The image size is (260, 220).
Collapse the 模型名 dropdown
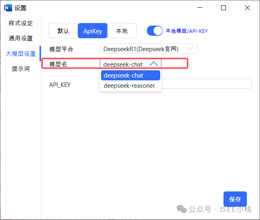click(x=131, y=64)
